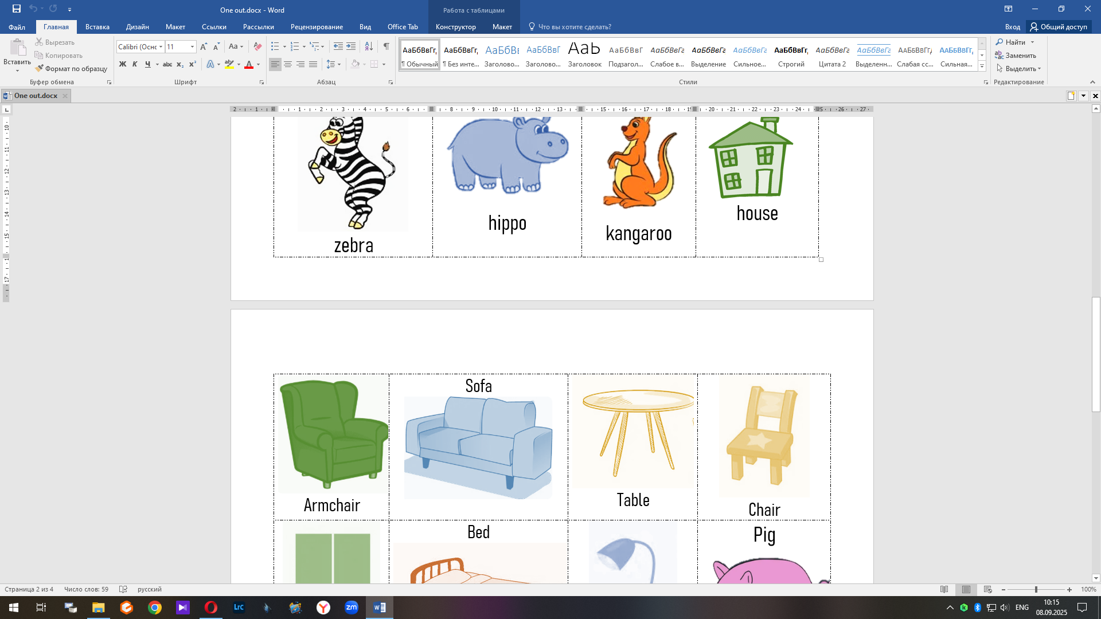
Task: Click the Clear Formatting eraser icon
Action: point(257,46)
